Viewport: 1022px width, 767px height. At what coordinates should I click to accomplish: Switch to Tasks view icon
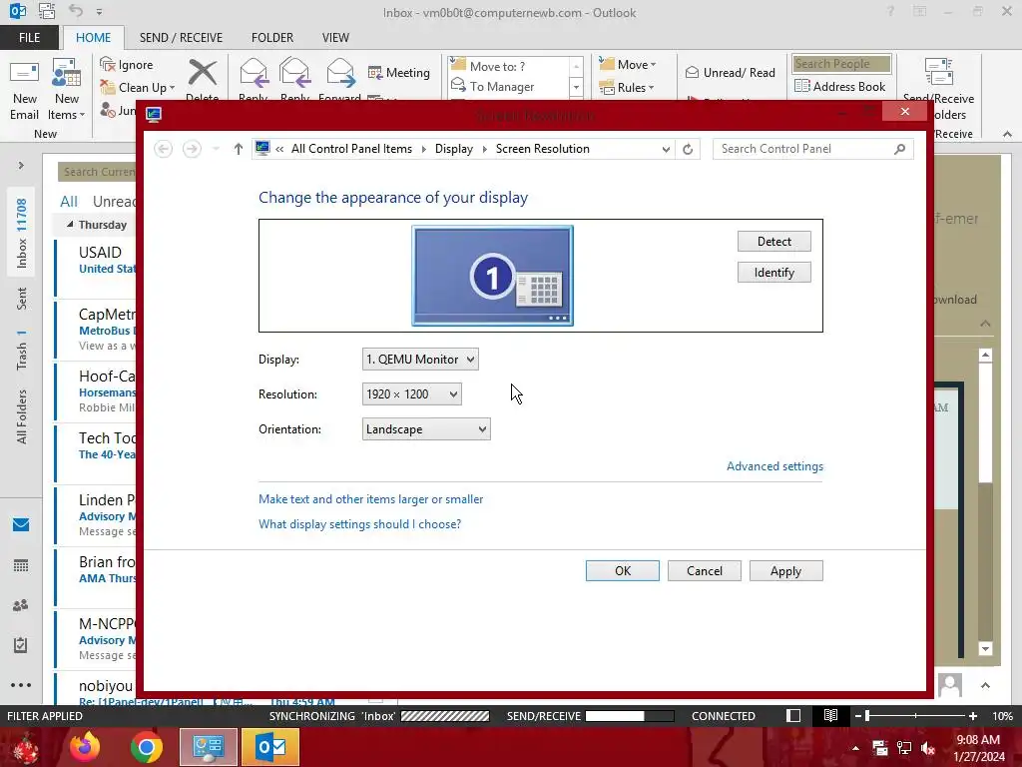point(21,645)
